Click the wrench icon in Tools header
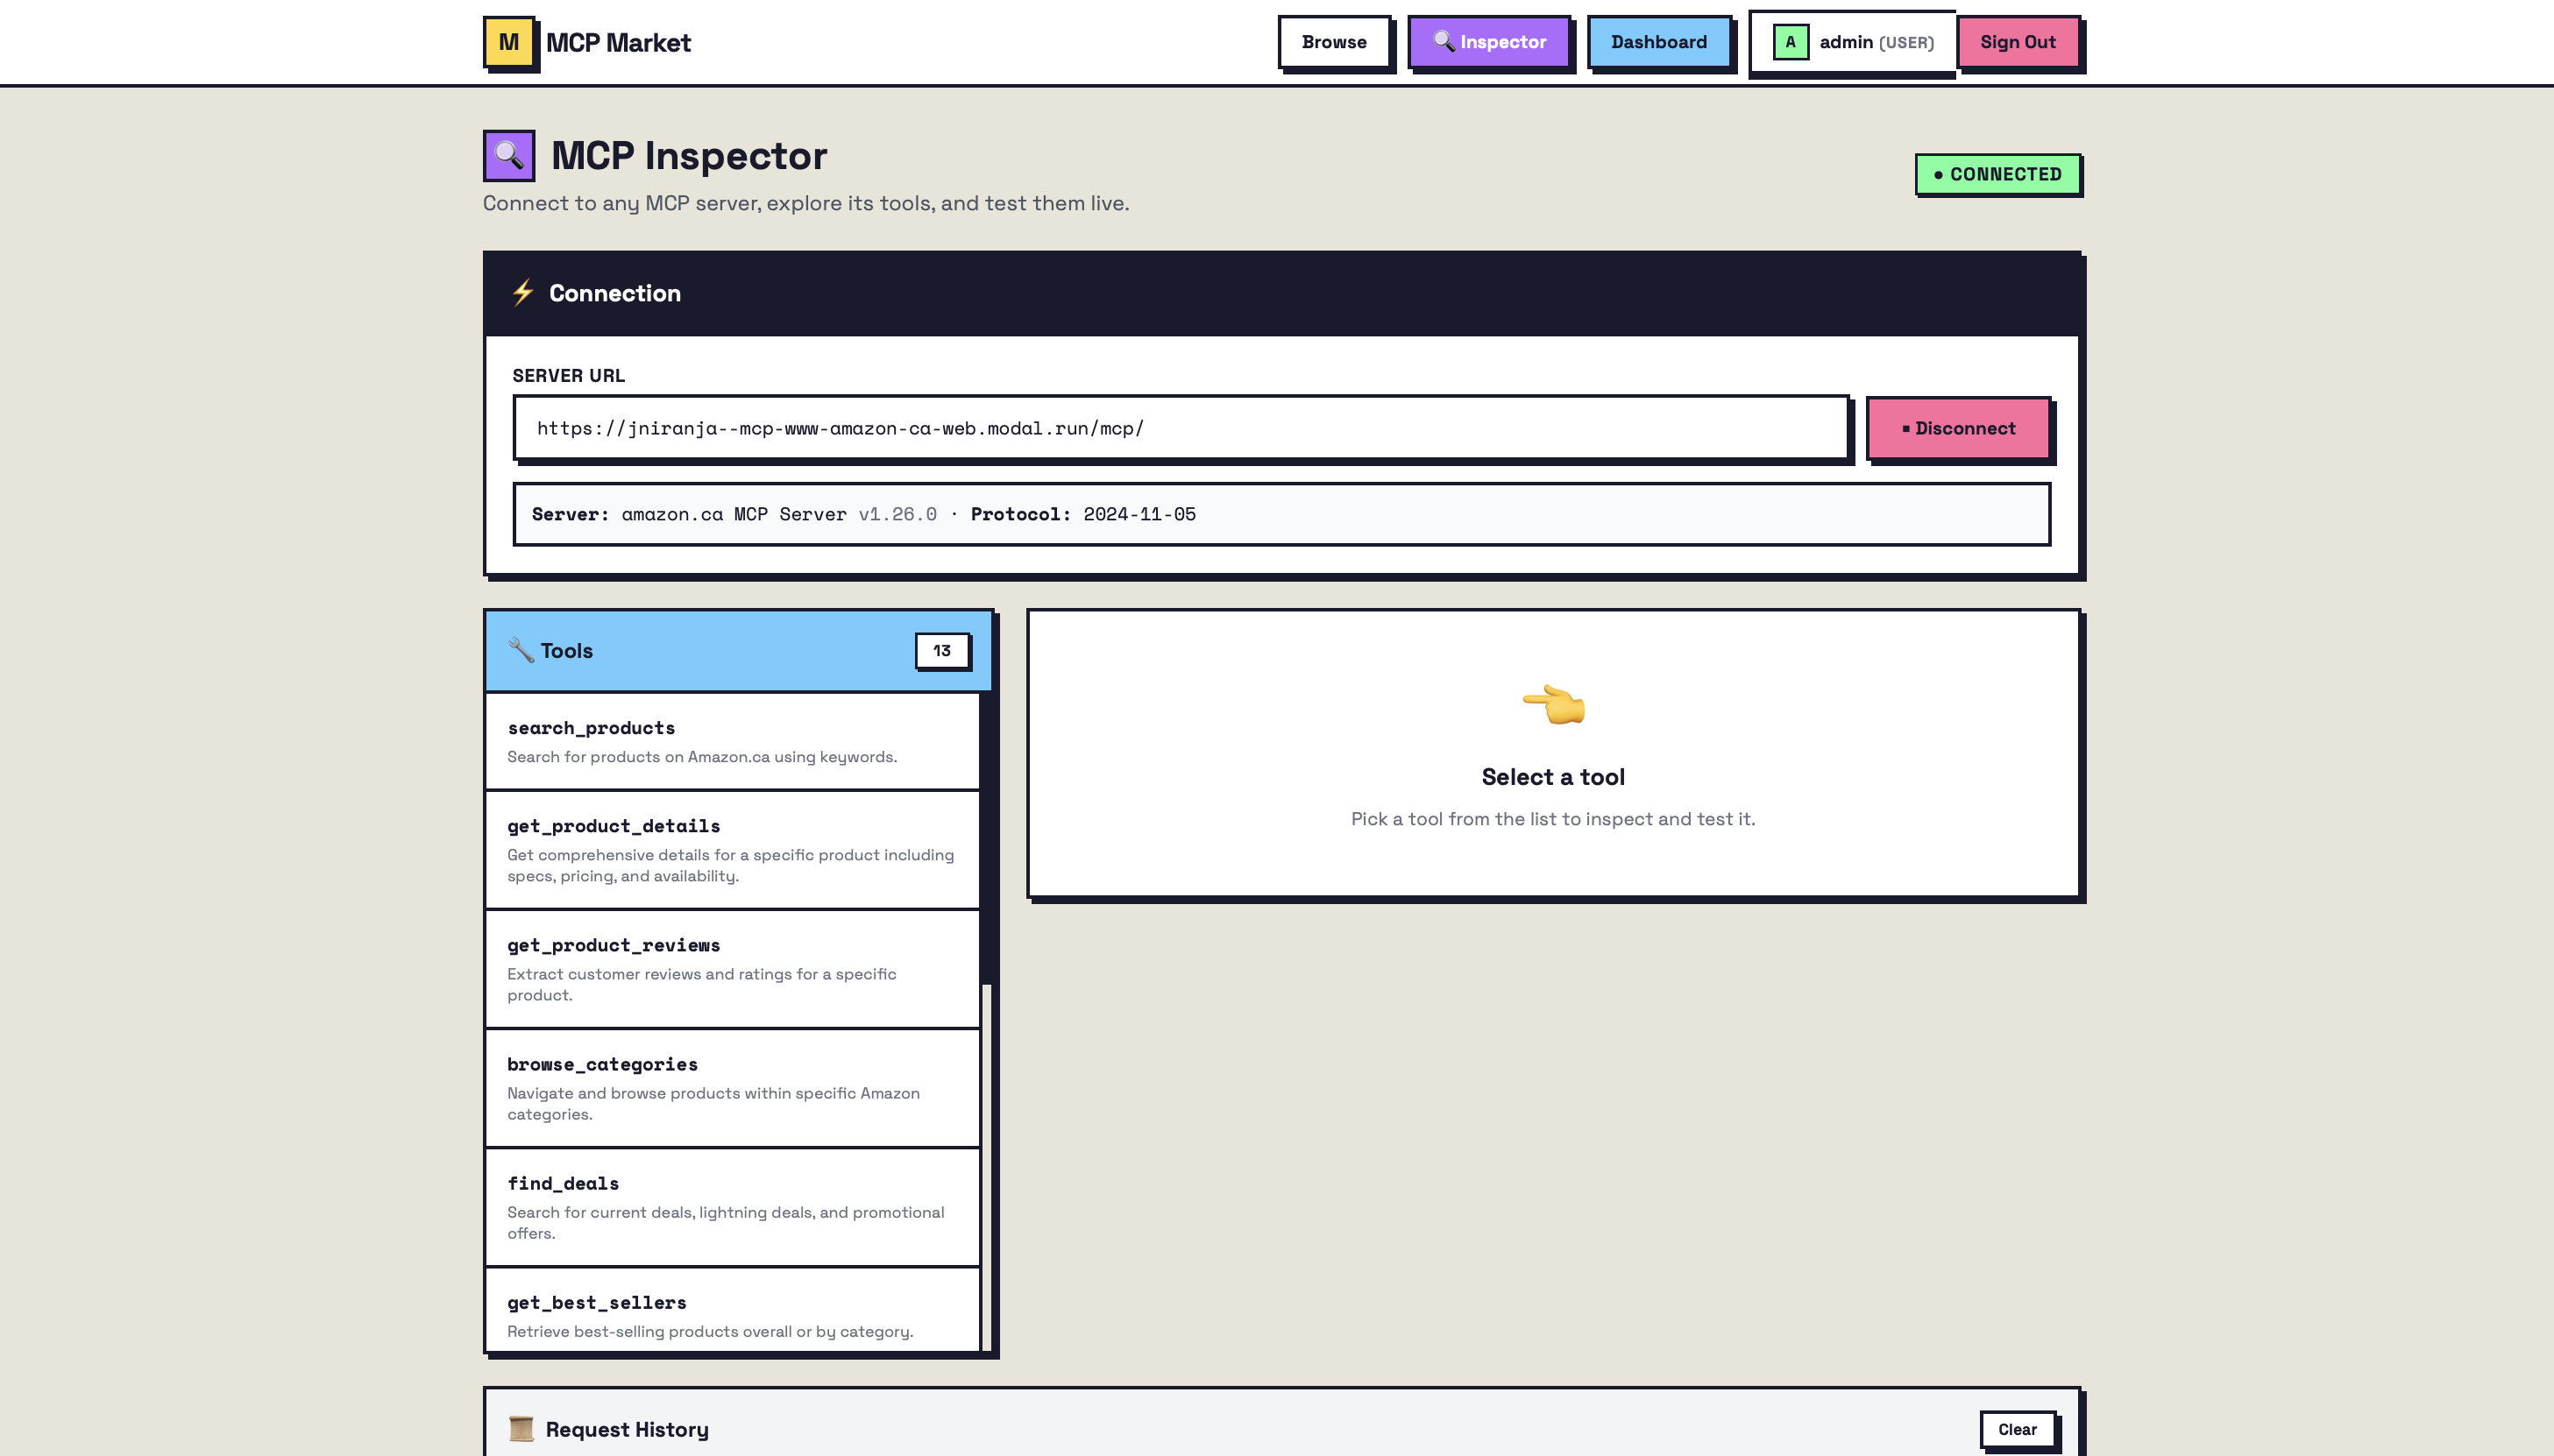This screenshot has width=2554, height=1456. [x=521, y=650]
